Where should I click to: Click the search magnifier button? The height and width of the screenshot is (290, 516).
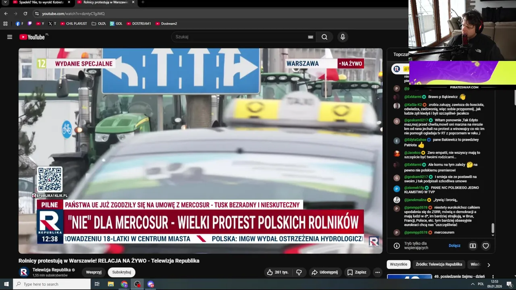(x=325, y=37)
